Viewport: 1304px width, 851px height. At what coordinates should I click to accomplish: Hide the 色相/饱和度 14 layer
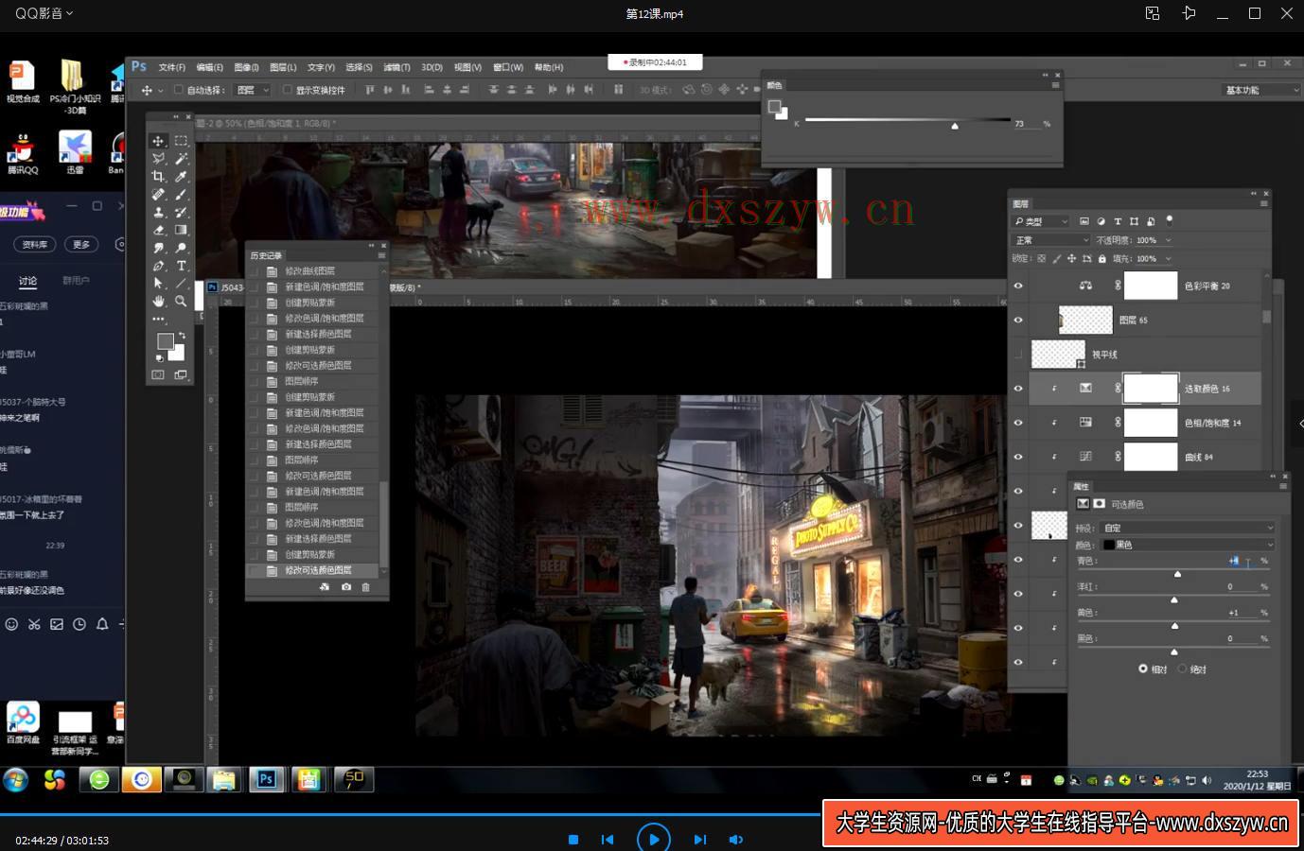tap(1018, 423)
